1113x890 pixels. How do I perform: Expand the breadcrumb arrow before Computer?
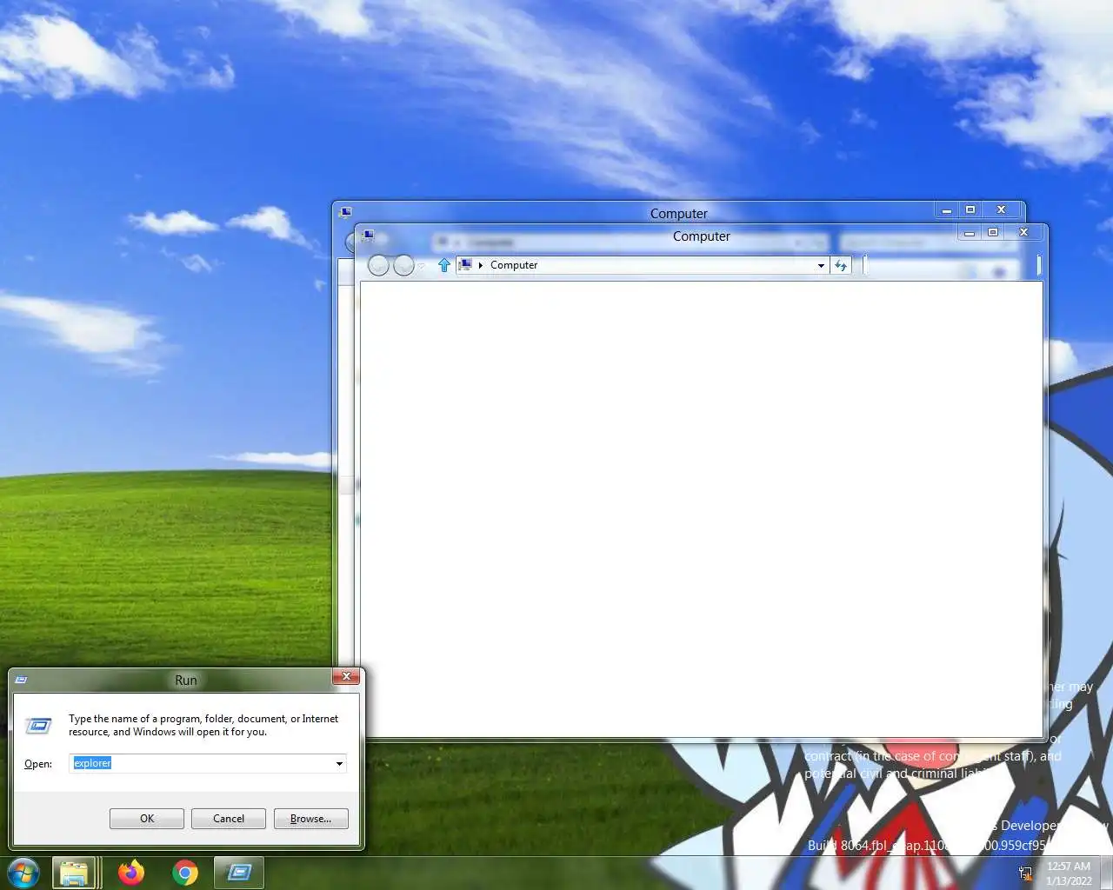coord(481,265)
